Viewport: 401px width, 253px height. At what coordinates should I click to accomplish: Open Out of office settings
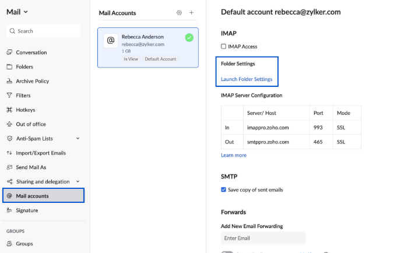(31, 124)
